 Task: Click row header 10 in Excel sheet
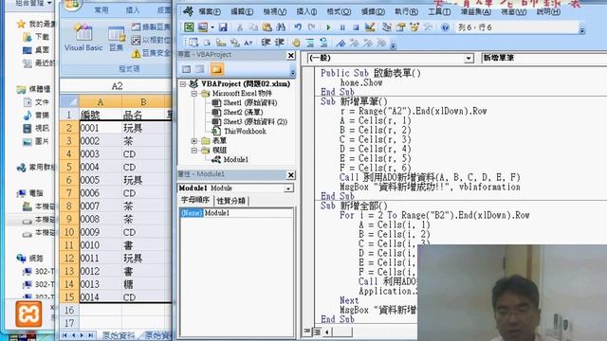(69, 232)
